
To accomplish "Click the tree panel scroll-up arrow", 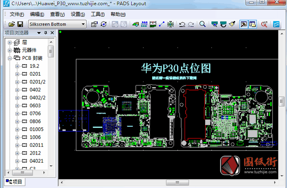I will [x=51, y=42].
